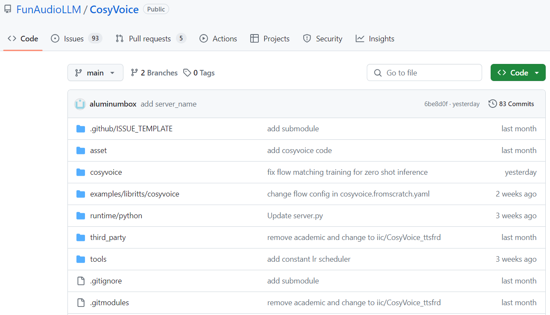Viewport: 550px width, 315px height.
Task: Click the repository icon beside FunAudioLLM
Action: click(x=8, y=9)
